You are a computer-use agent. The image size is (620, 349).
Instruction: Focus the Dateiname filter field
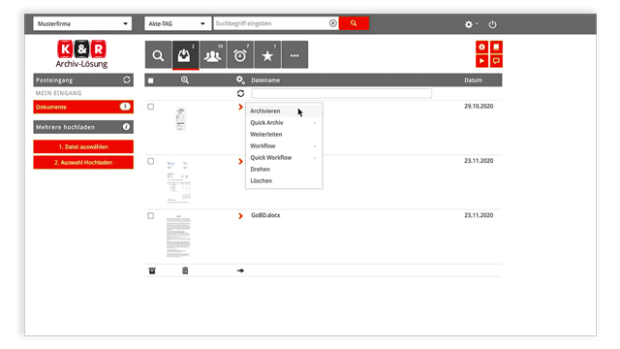(x=341, y=93)
